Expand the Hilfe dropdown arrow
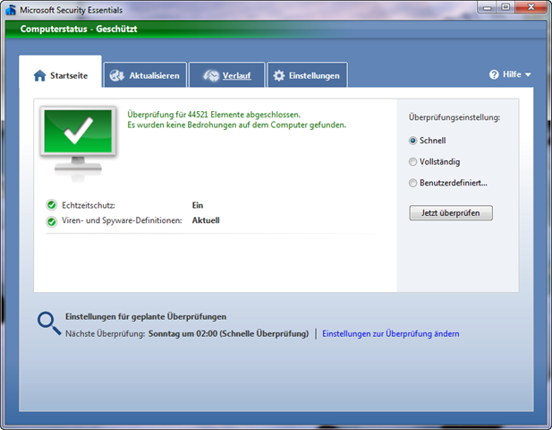552x430 pixels. (529, 75)
